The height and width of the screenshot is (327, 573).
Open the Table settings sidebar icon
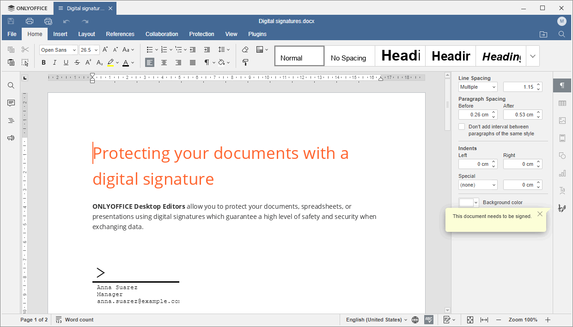(562, 103)
